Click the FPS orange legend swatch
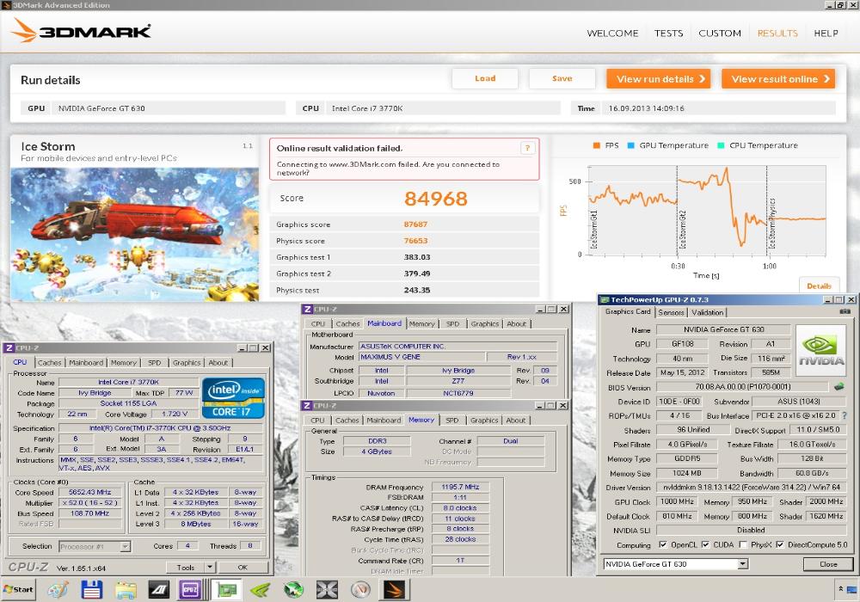The width and height of the screenshot is (860, 602). tap(596, 145)
